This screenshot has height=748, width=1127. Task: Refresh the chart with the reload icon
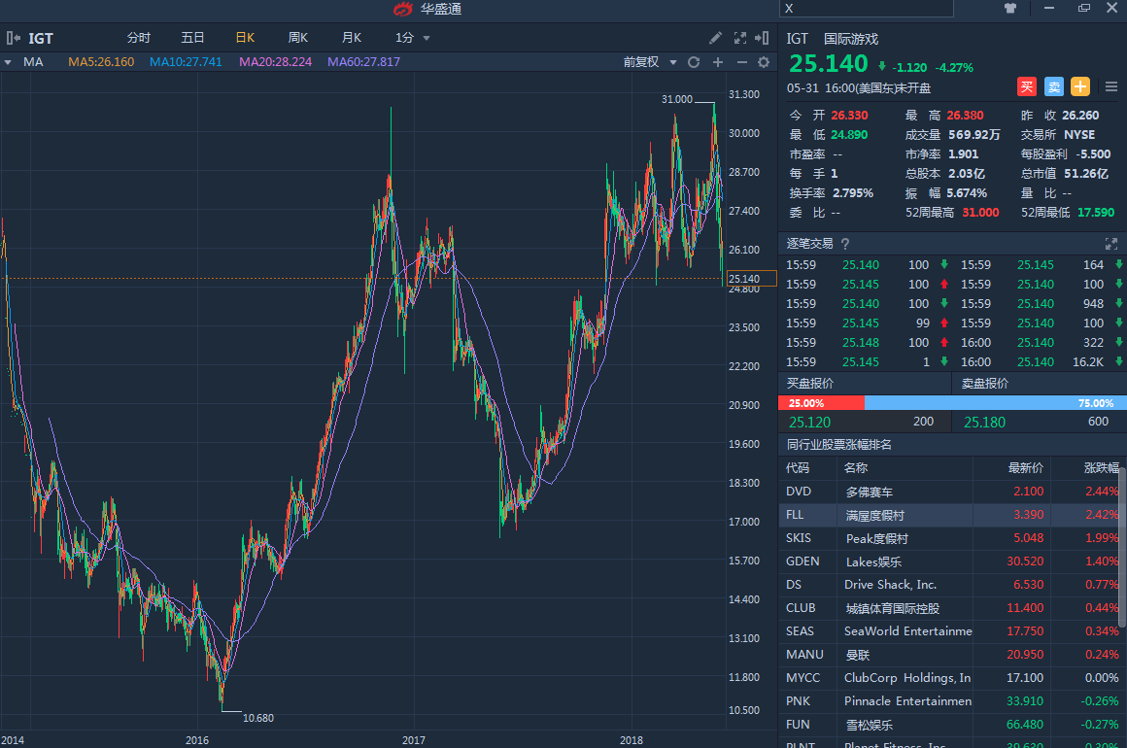coord(694,62)
